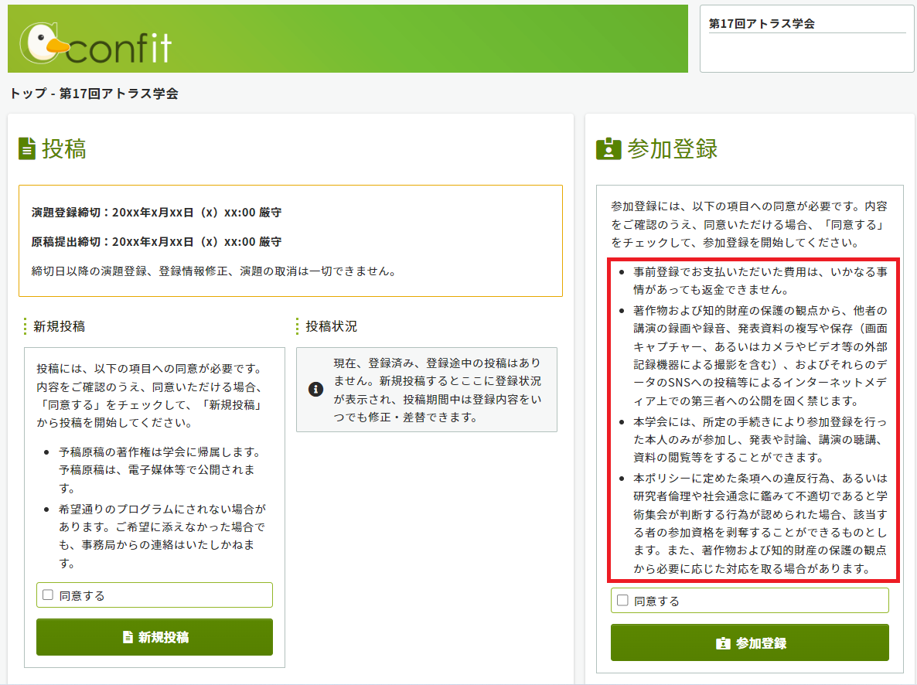Click the 新規投稿 section heading
917x685 pixels.
[x=59, y=326]
